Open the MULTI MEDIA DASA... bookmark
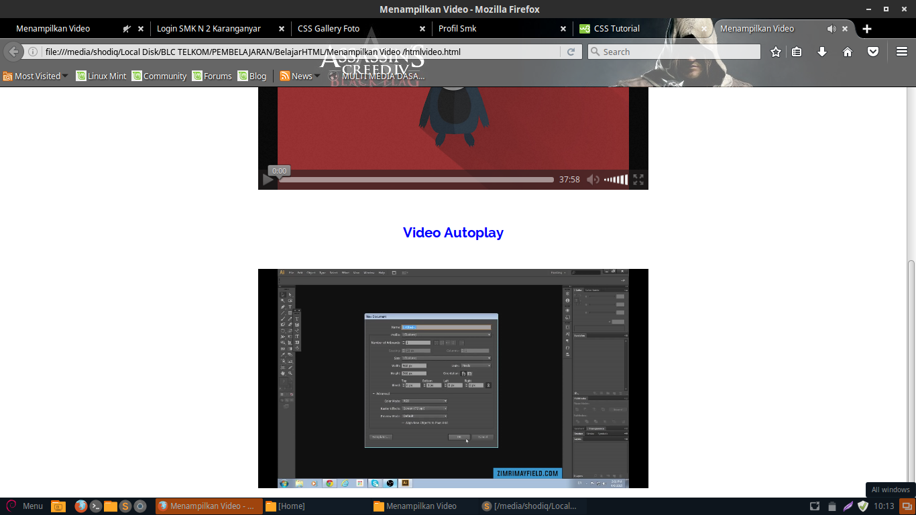 pyautogui.click(x=377, y=76)
